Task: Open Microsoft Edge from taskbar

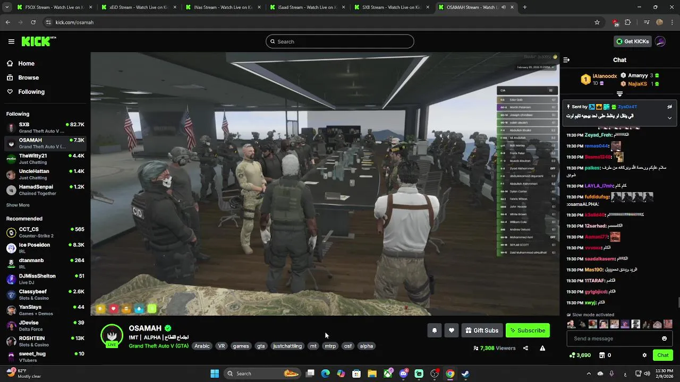Action: pyautogui.click(x=326, y=374)
